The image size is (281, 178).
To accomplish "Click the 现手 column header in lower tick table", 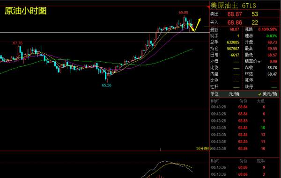I will pyautogui.click(x=260, y=161).
